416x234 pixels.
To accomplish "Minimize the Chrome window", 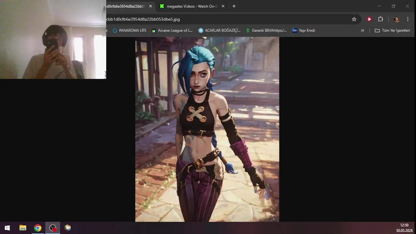I will point(379,6).
